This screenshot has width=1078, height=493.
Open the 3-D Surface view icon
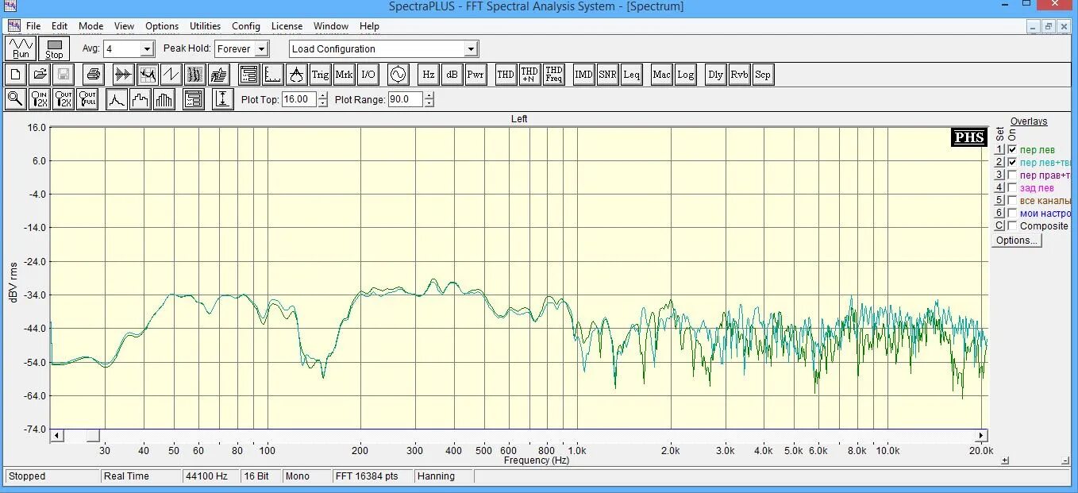point(218,75)
